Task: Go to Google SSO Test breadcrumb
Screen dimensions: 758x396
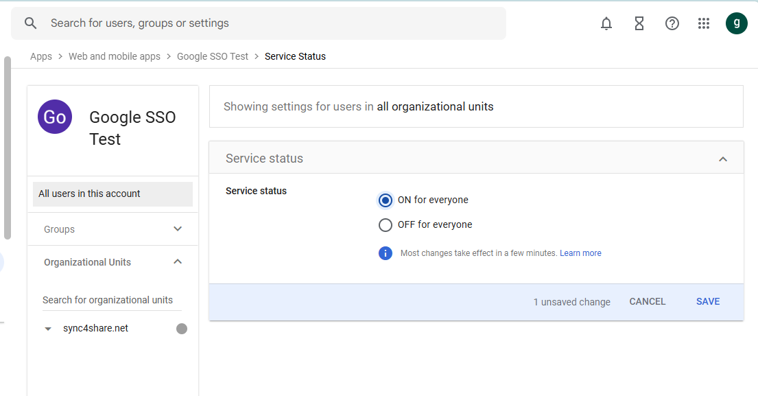Action: pos(213,56)
